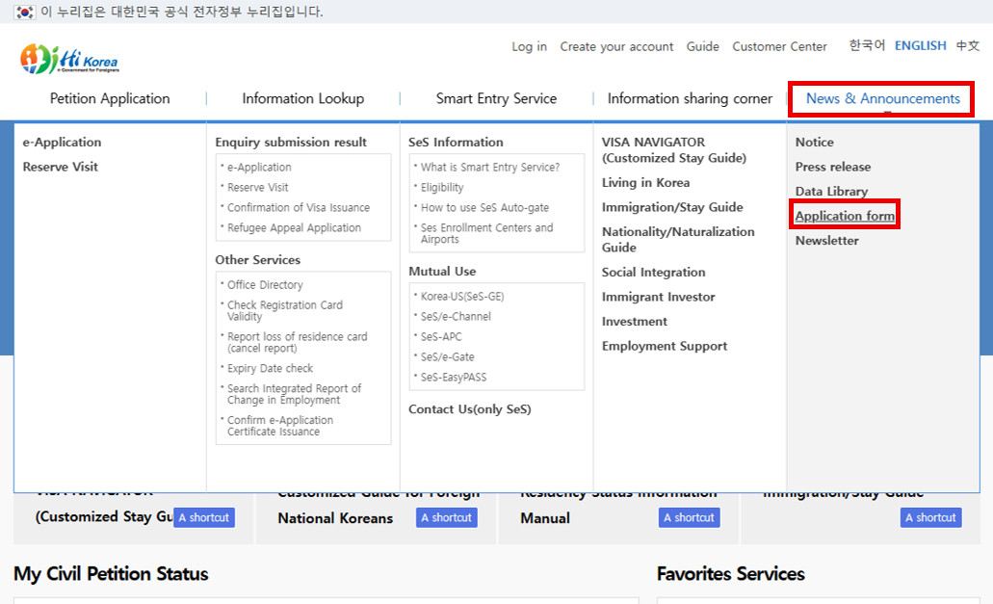The image size is (993, 604).
Task: Expand the Smart Entry Service menu
Action: click(496, 98)
